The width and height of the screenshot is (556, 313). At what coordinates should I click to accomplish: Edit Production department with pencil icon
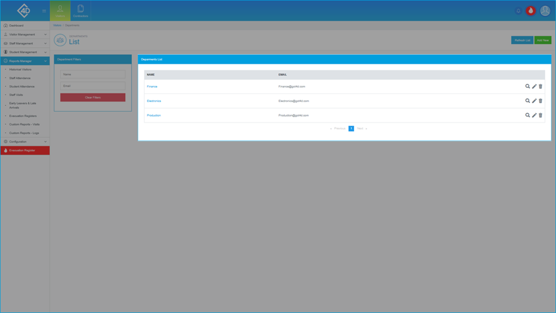[534, 115]
